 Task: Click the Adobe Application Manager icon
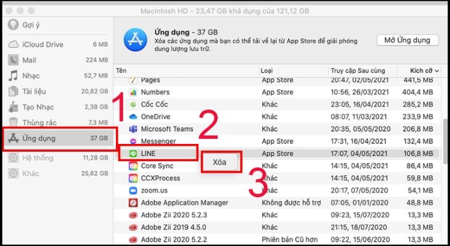click(133, 203)
